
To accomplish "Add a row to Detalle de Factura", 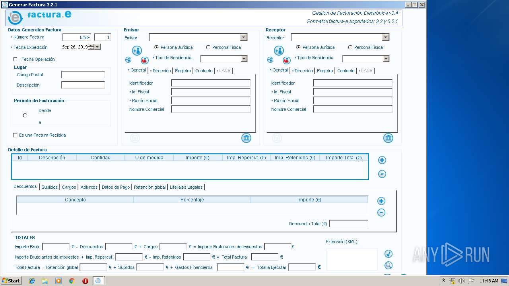I will click(382, 160).
